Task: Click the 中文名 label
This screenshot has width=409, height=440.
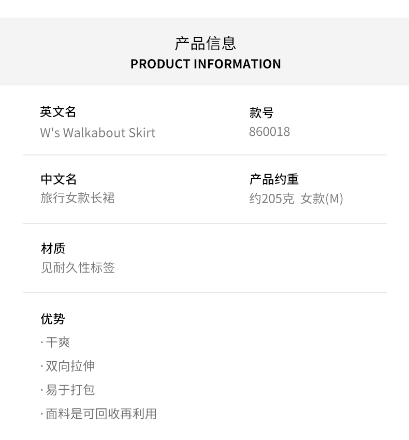Action: [x=59, y=179]
